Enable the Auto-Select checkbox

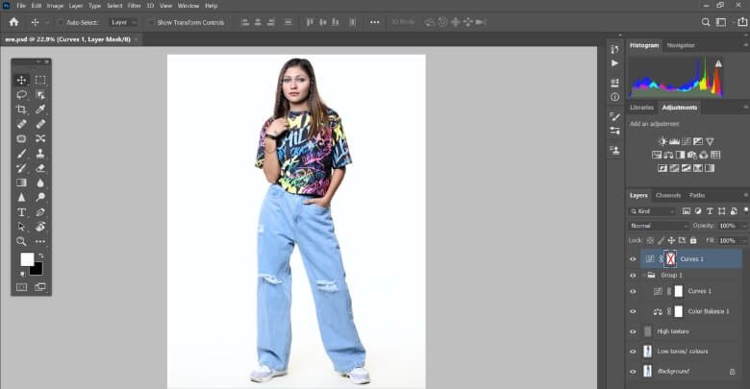pos(61,22)
